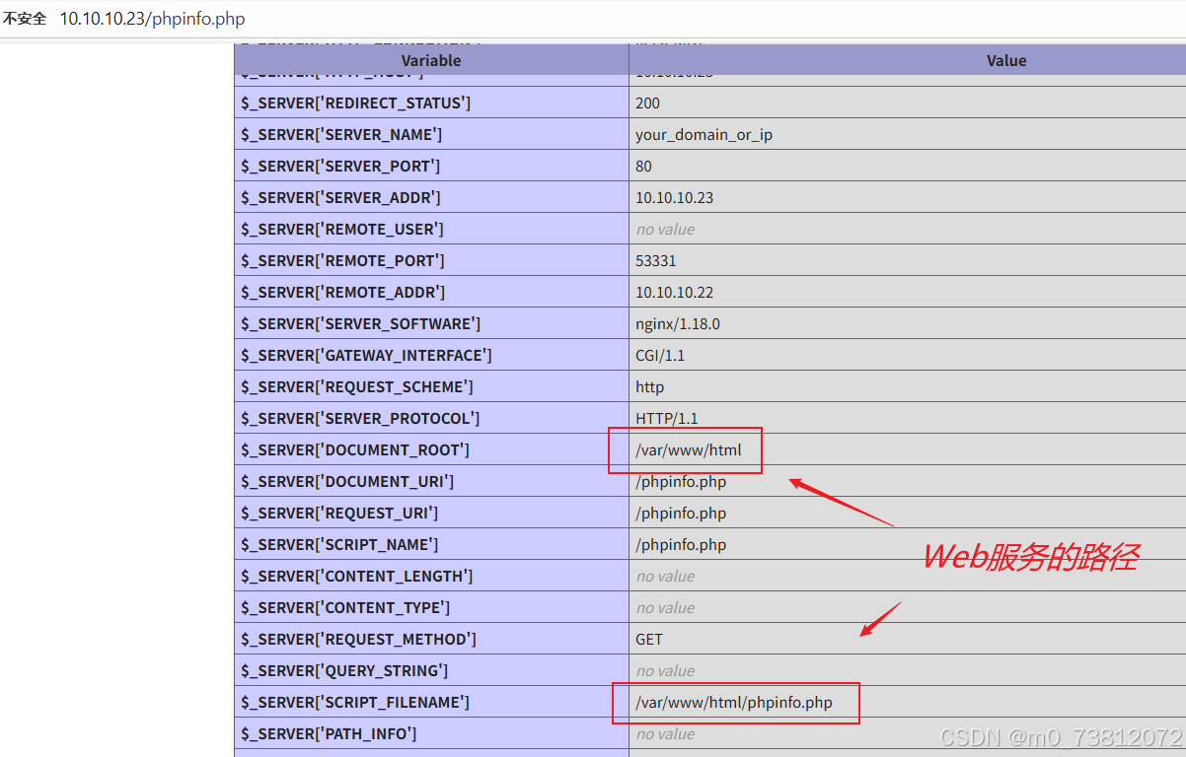Select the $_SERVER['PATH_INFO'] variable cell
The width and height of the screenshot is (1186, 757).
click(x=431, y=733)
